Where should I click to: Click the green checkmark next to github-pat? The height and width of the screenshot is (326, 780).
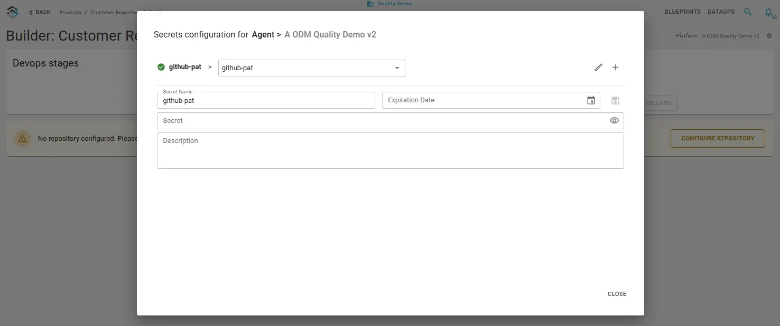(x=161, y=67)
